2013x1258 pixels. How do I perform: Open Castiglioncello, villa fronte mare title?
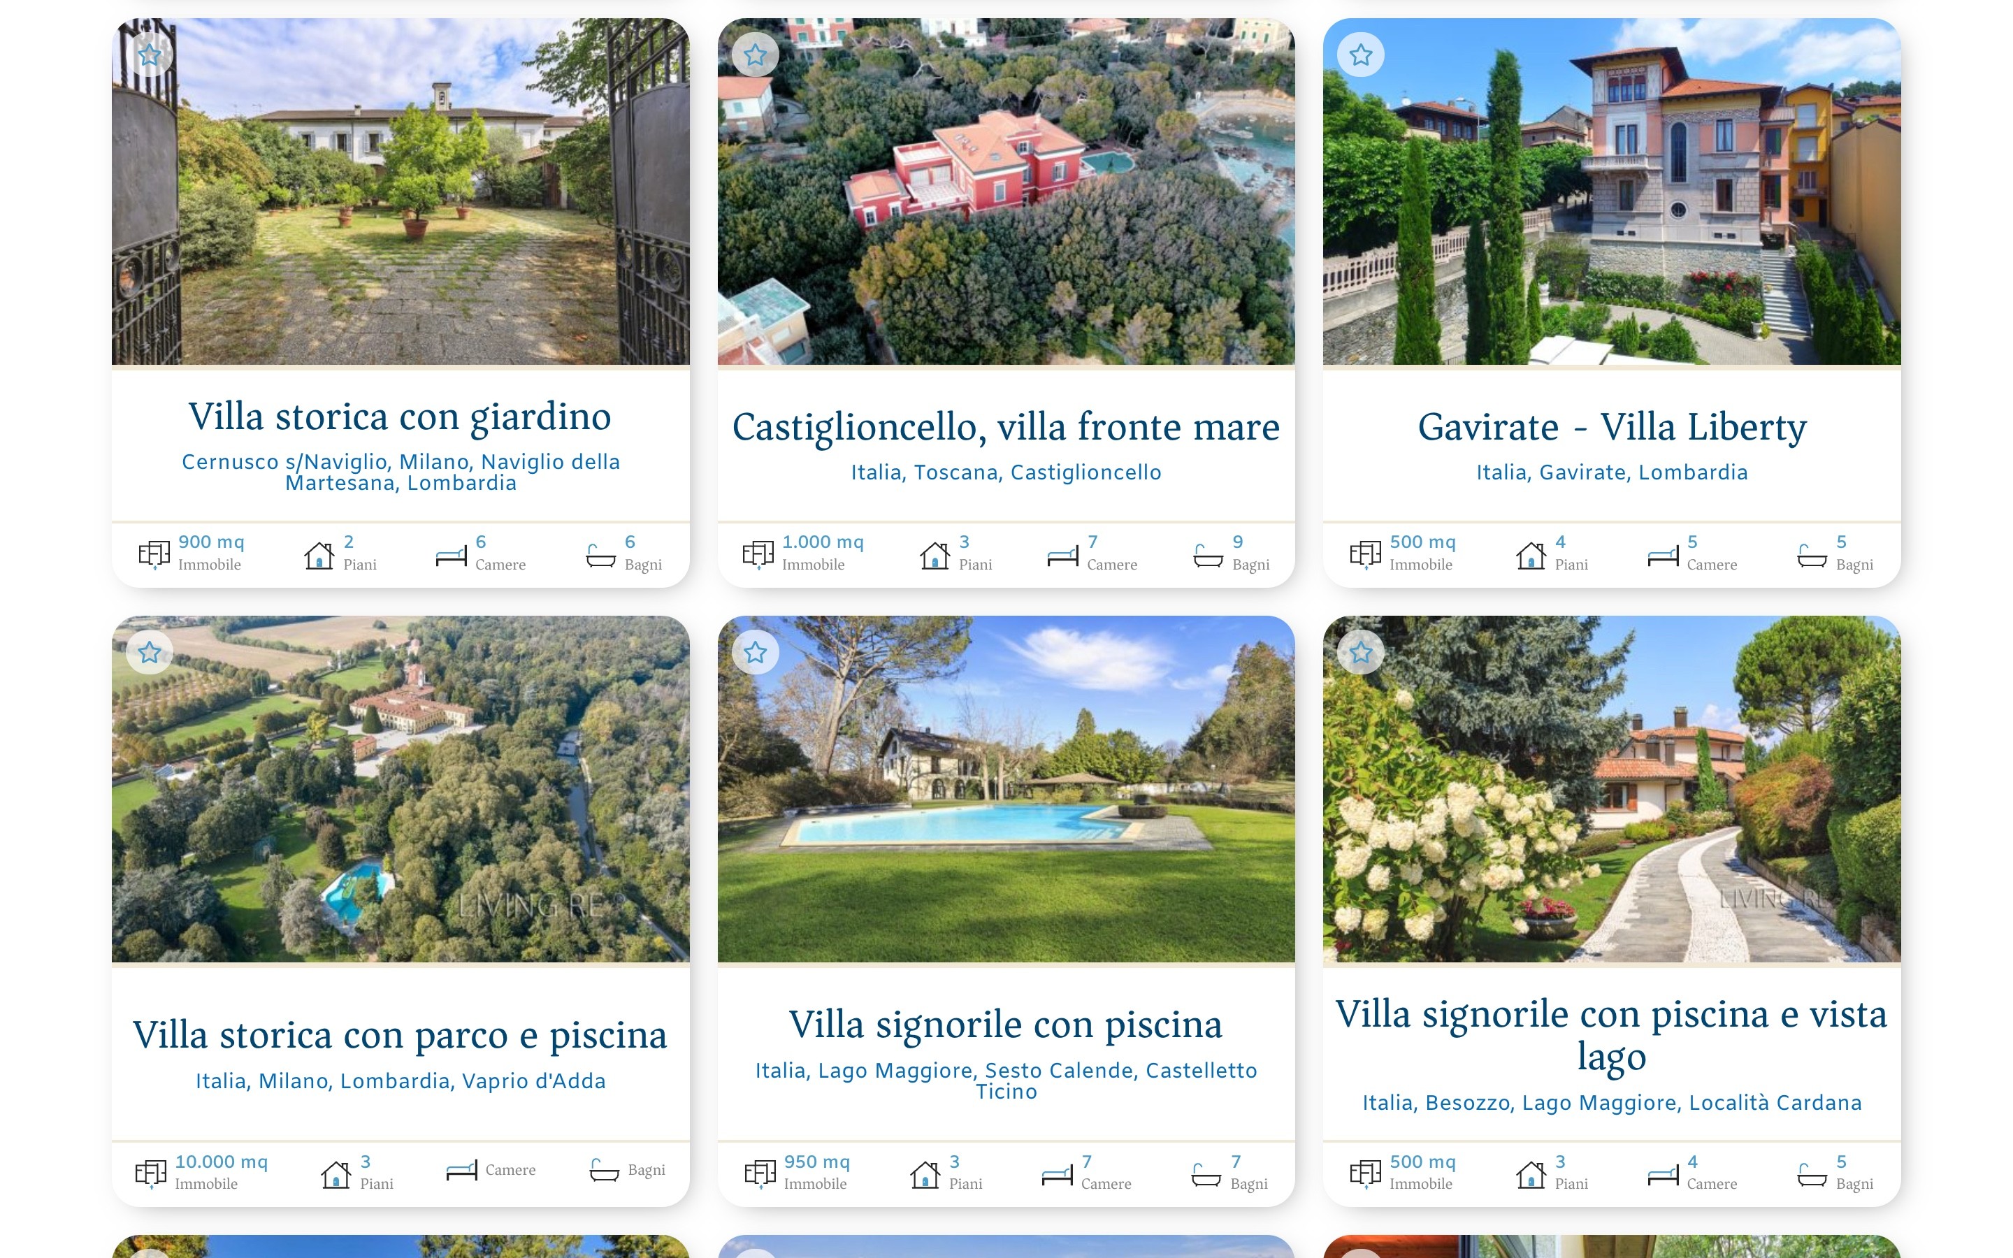(x=1006, y=427)
